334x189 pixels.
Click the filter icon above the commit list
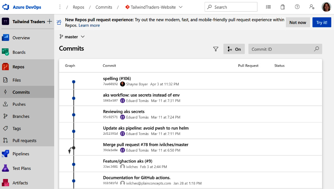216,49
